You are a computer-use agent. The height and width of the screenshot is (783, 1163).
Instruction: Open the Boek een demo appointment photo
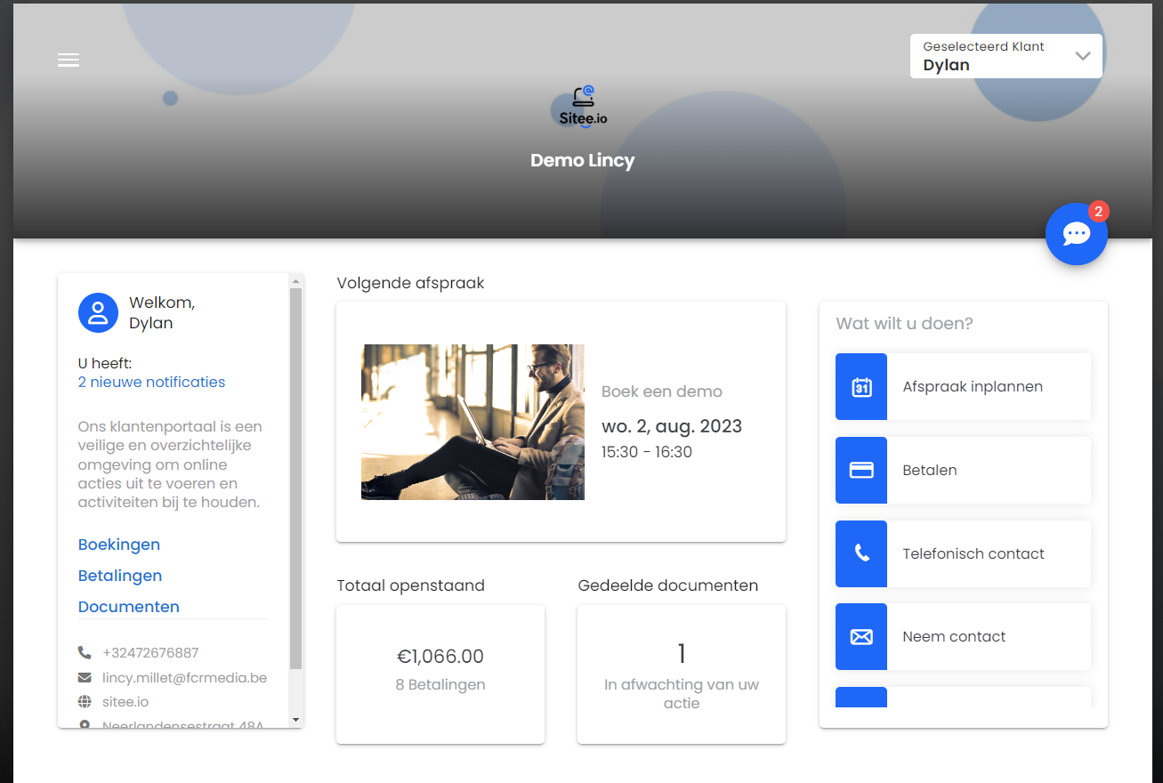(472, 422)
